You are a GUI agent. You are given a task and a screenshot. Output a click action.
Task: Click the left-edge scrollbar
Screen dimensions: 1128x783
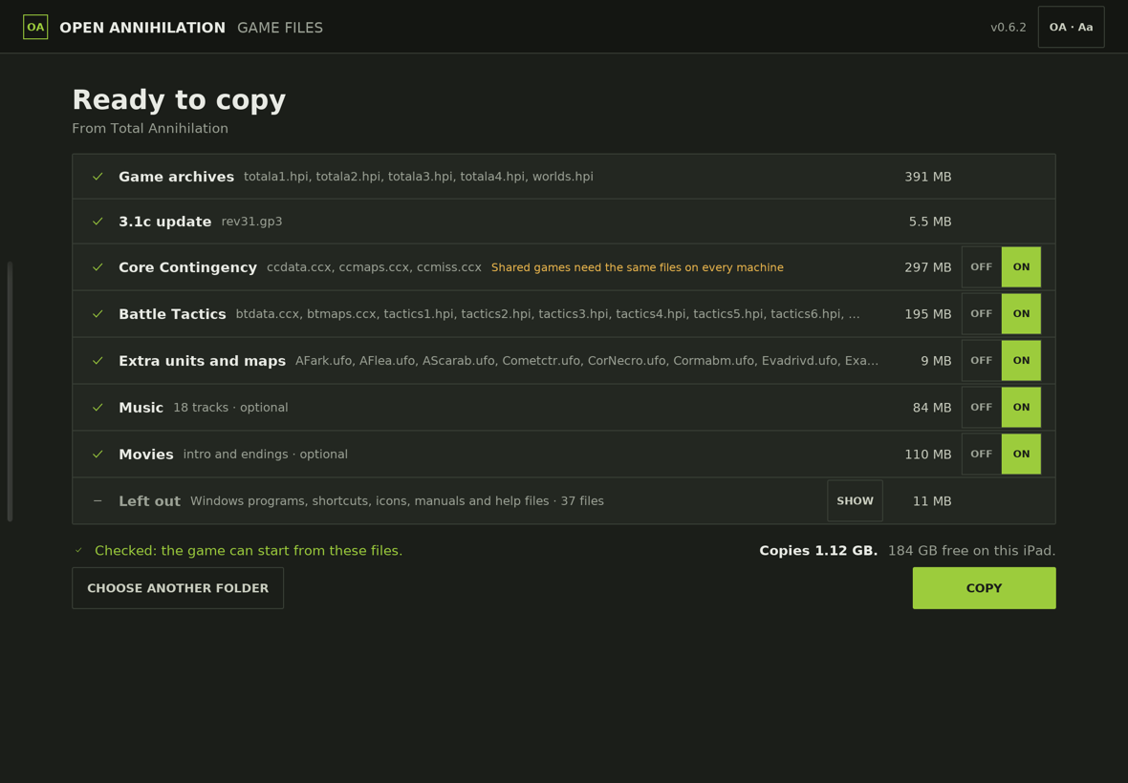11,391
